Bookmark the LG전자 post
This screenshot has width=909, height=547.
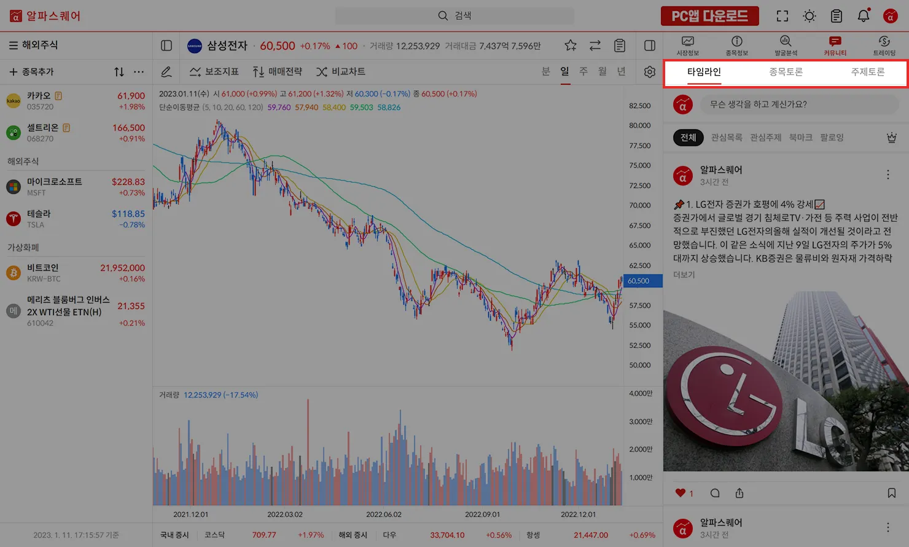[x=892, y=493]
